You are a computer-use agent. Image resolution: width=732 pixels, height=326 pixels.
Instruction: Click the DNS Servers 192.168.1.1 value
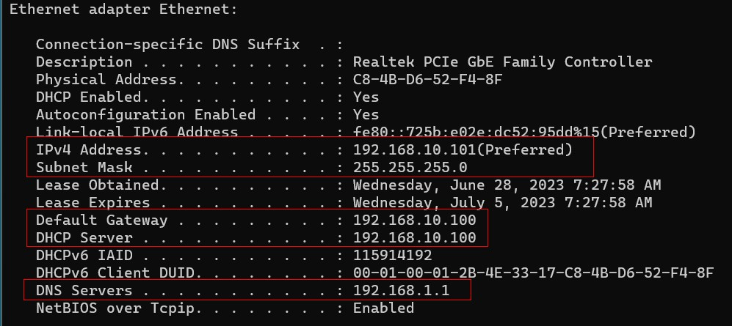tap(401, 290)
